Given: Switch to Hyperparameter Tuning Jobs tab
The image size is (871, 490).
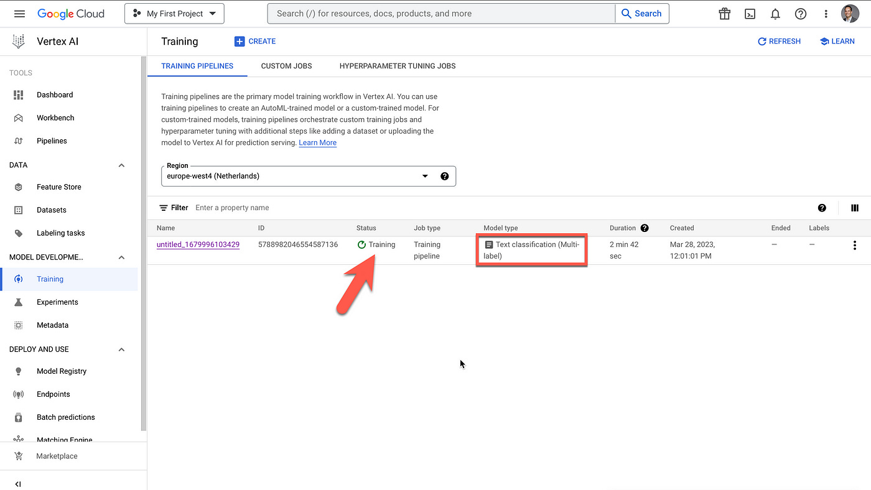Looking at the screenshot, I should [398, 66].
